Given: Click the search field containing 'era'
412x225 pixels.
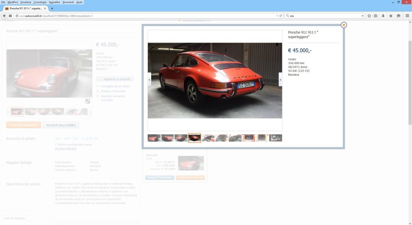Looking at the screenshot, I should pos(325,16).
